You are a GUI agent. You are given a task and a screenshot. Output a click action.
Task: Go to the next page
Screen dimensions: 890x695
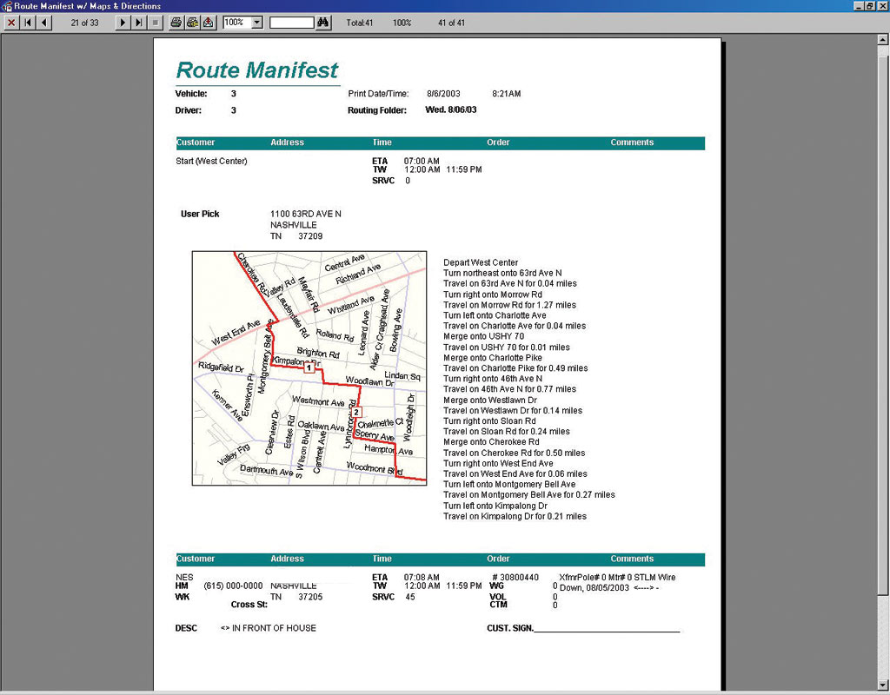coord(122,23)
